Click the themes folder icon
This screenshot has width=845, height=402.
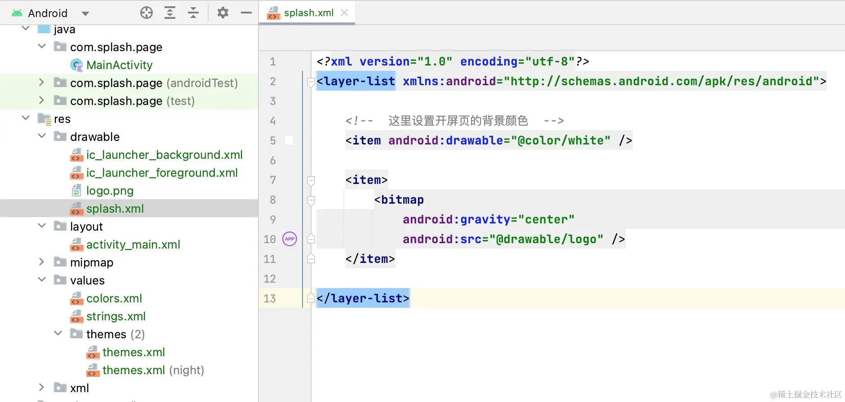coord(76,333)
